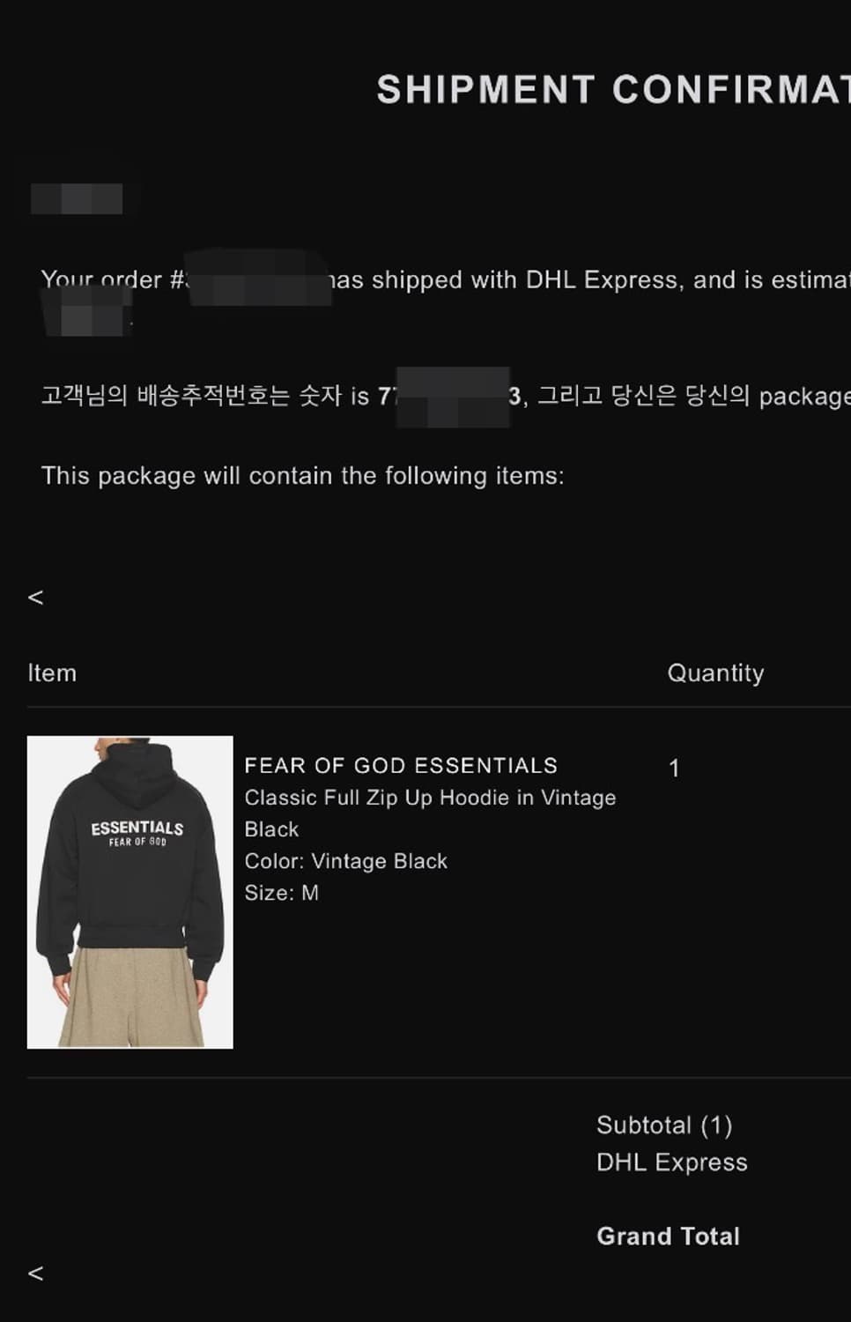
Task: Click the upper left chevron above the Item header
Action: (x=35, y=598)
